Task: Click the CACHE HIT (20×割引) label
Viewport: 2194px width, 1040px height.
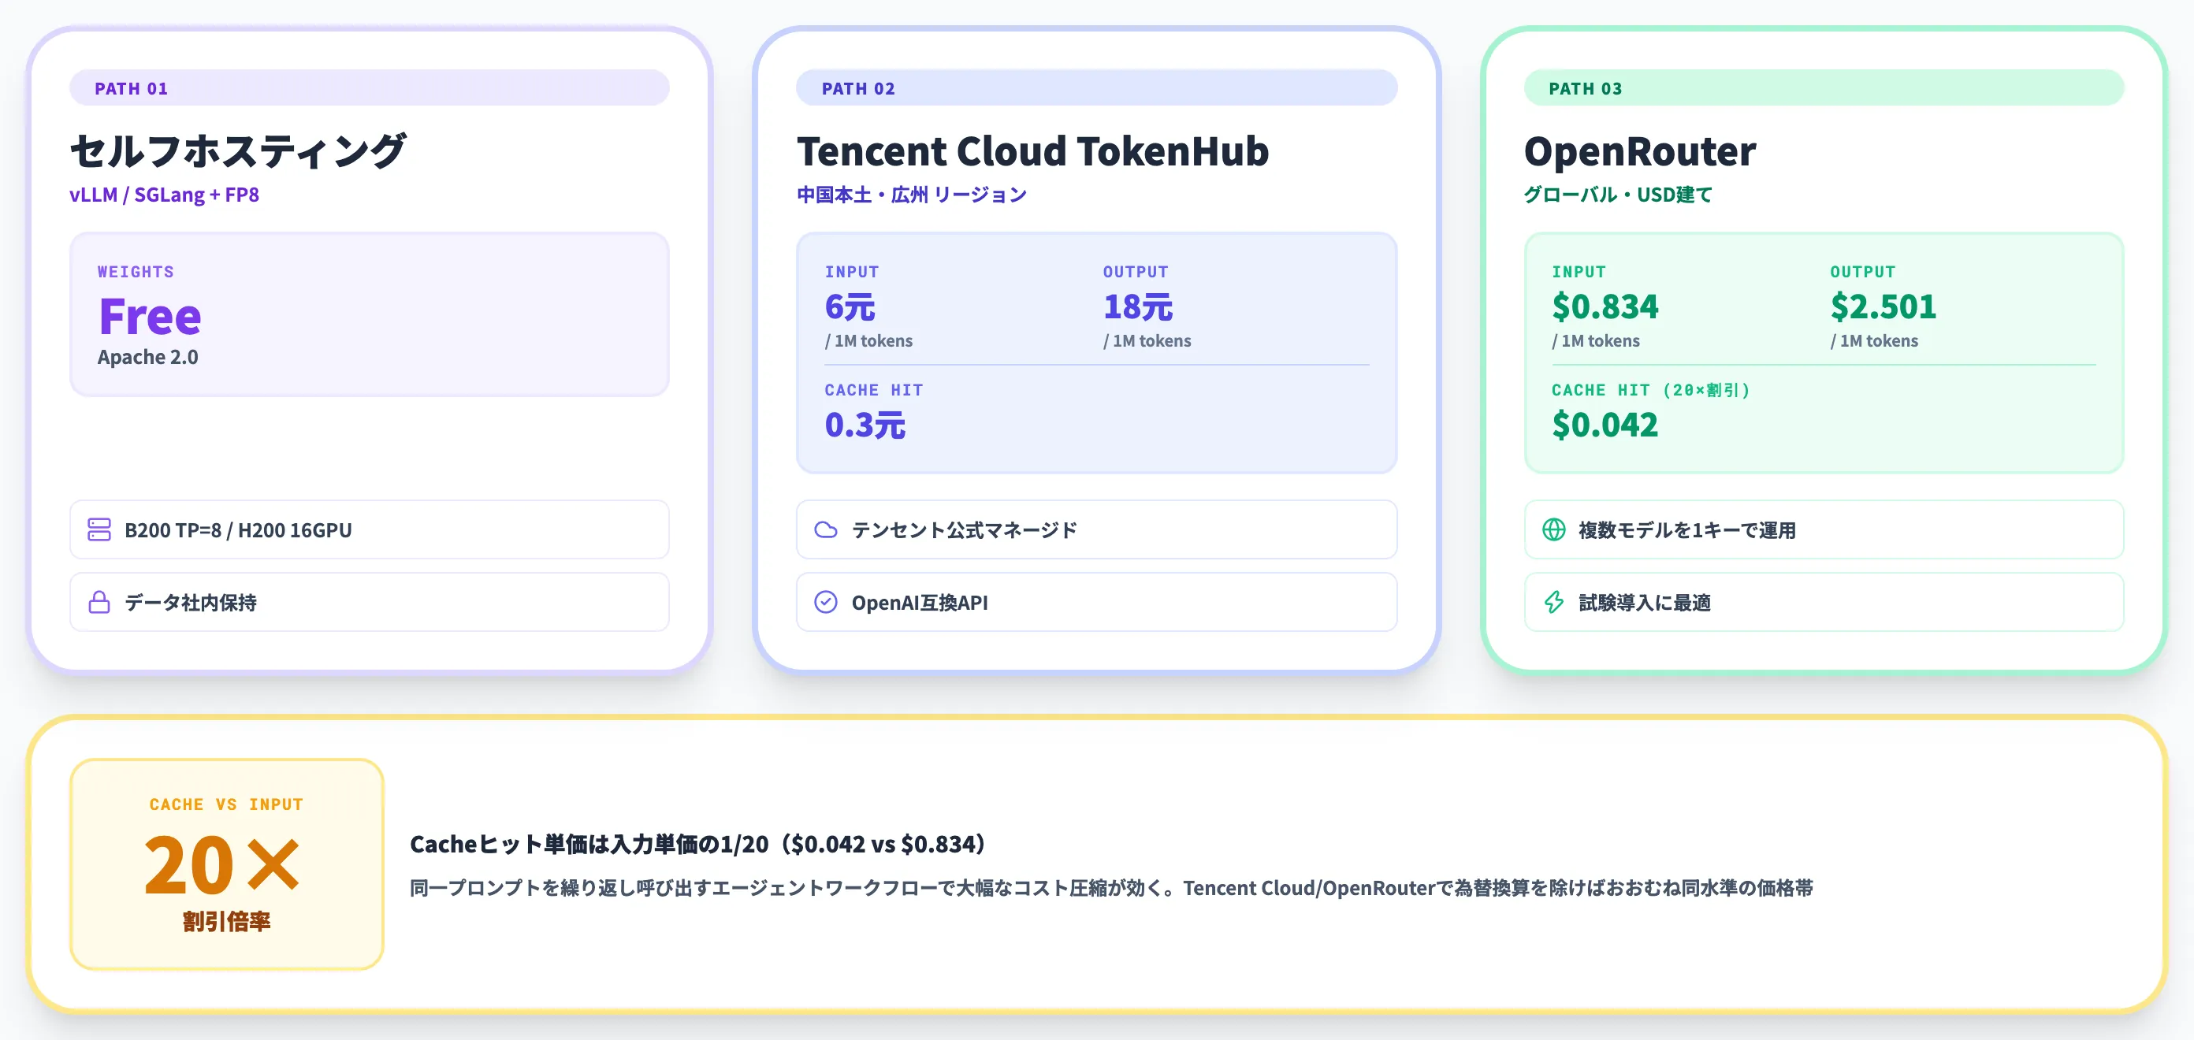Action: [1650, 390]
